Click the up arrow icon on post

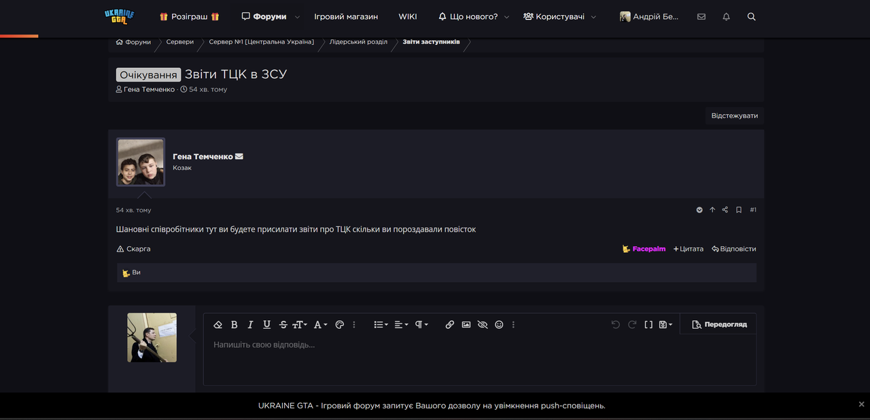712,210
